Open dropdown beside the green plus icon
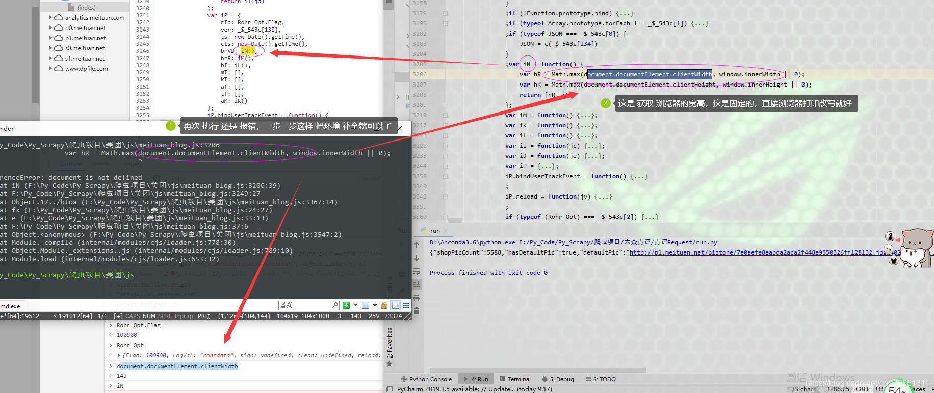Viewport: 934px width, 393px height. coord(355,305)
